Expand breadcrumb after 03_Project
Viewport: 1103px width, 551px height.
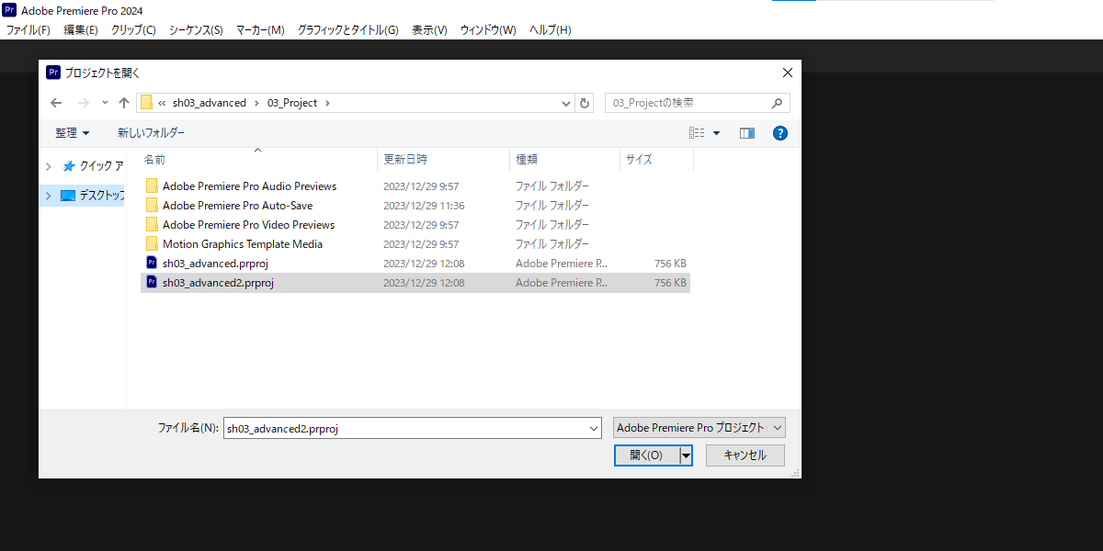(327, 103)
